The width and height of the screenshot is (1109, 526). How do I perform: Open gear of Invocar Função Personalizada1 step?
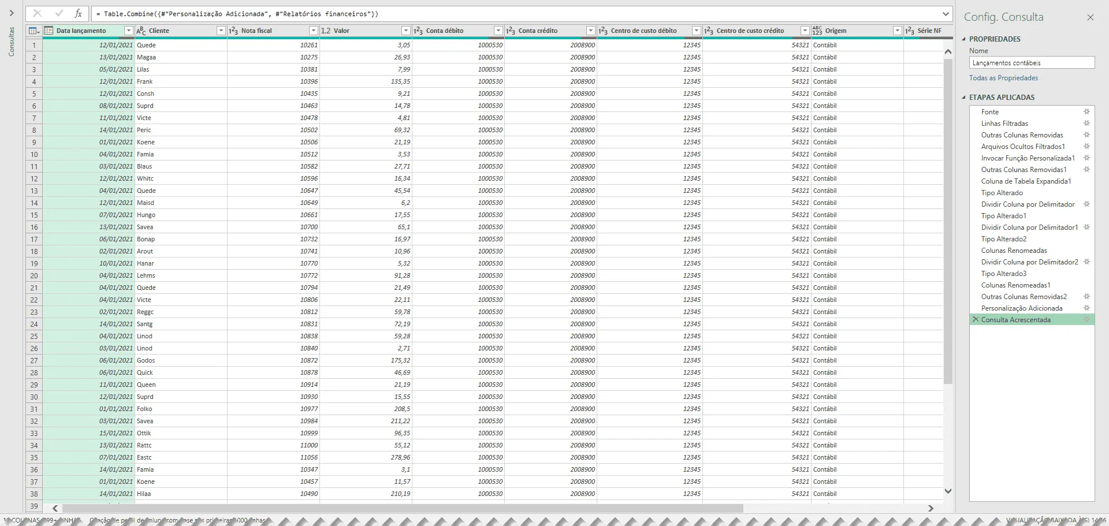click(x=1086, y=158)
